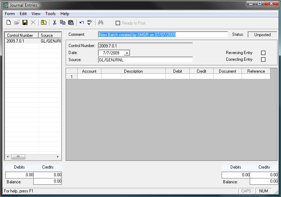
Task: Tick the Correcting Entry checkbox
Action: click(263, 59)
